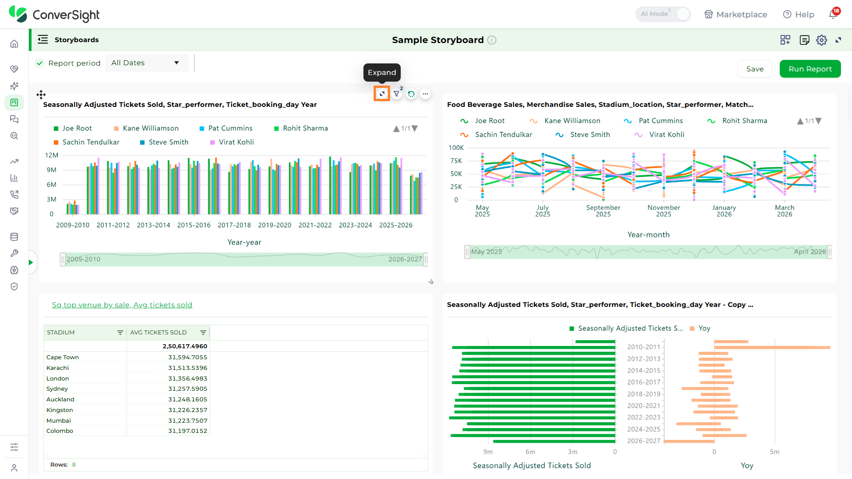
Task: Toggle the Joe Root legend in the bar chart
Action: (x=72, y=128)
